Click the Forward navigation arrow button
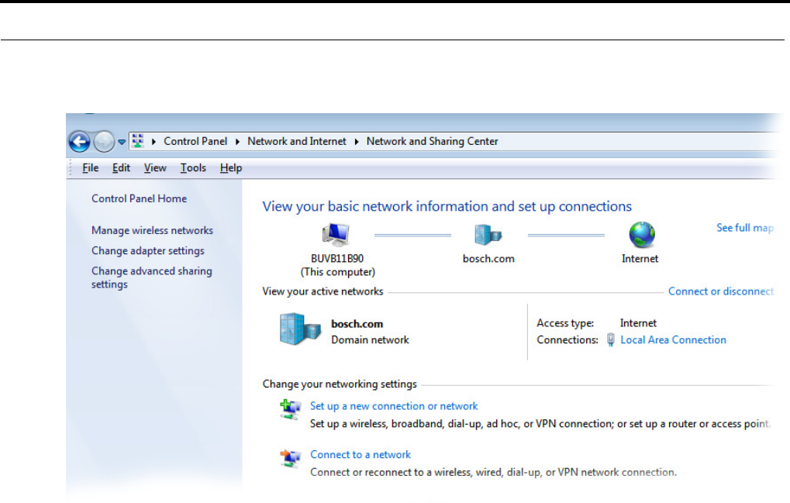Image resolution: width=790 pixels, height=503 pixels. point(104,142)
